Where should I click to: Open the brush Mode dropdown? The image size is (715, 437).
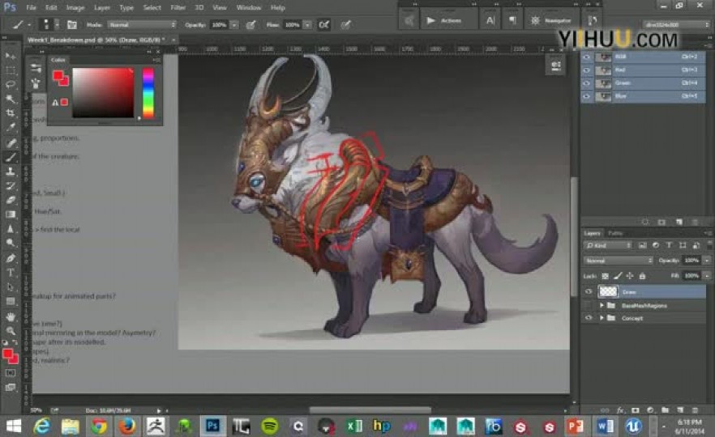click(142, 24)
